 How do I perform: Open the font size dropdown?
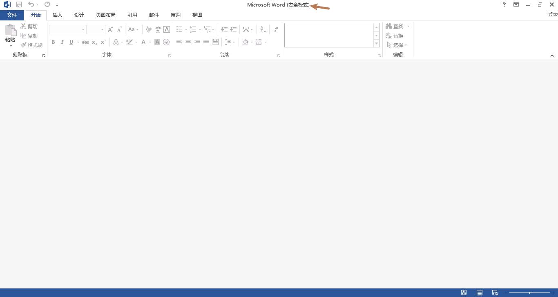[x=102, y=29]
